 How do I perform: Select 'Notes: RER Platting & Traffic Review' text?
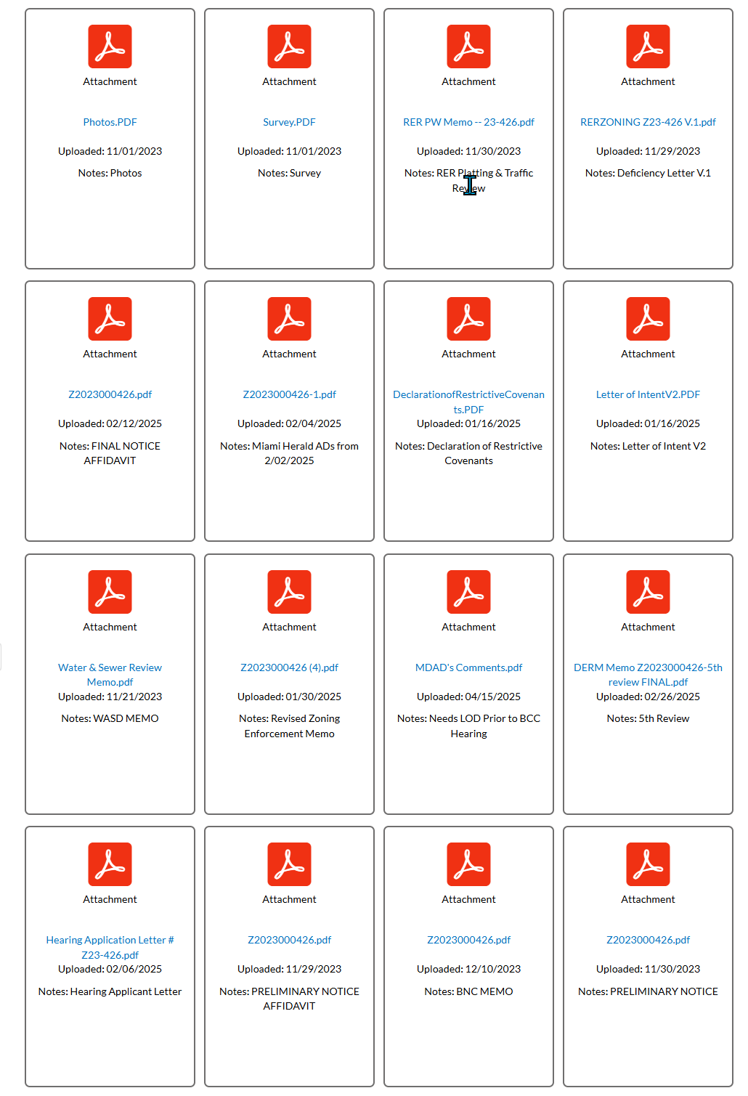[468, 180]
